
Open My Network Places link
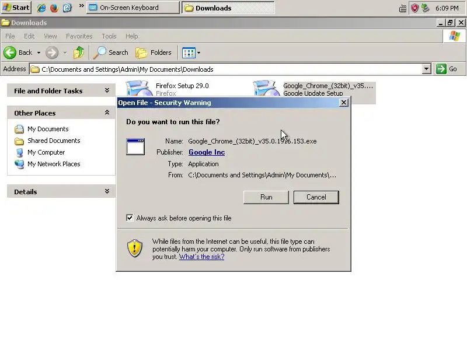(x=54, y=164)
